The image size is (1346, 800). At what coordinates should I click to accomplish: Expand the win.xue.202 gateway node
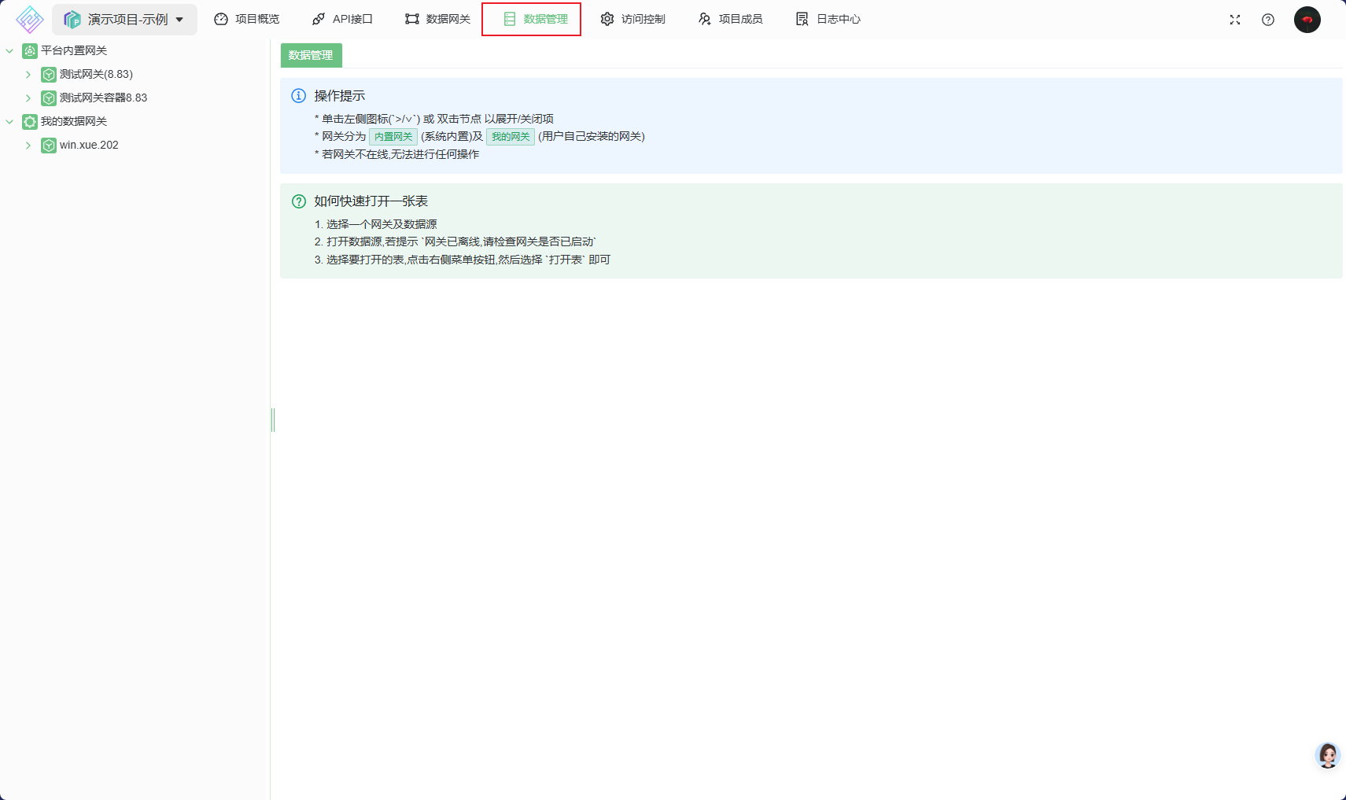click(28, 145)
